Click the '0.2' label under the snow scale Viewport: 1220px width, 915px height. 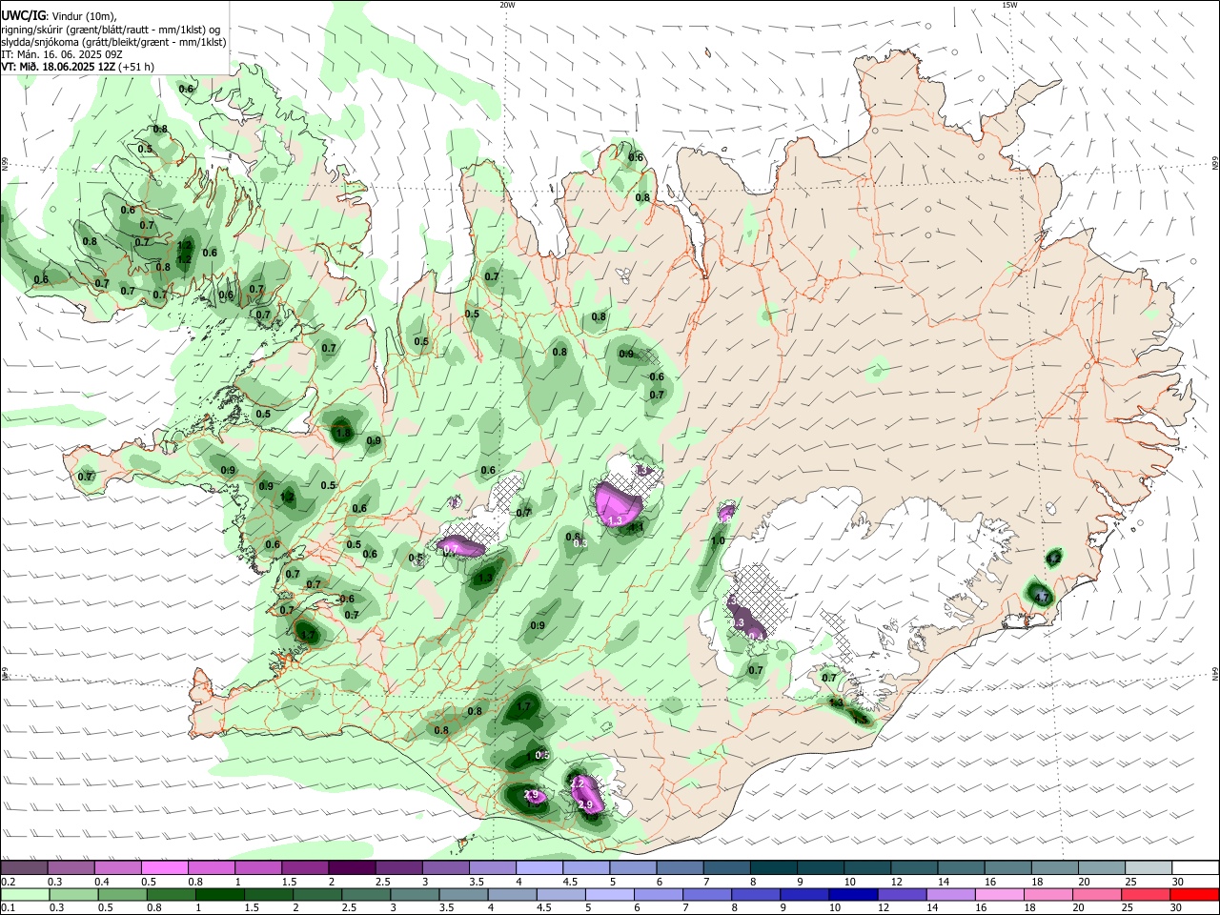click(x=7, y=881)
